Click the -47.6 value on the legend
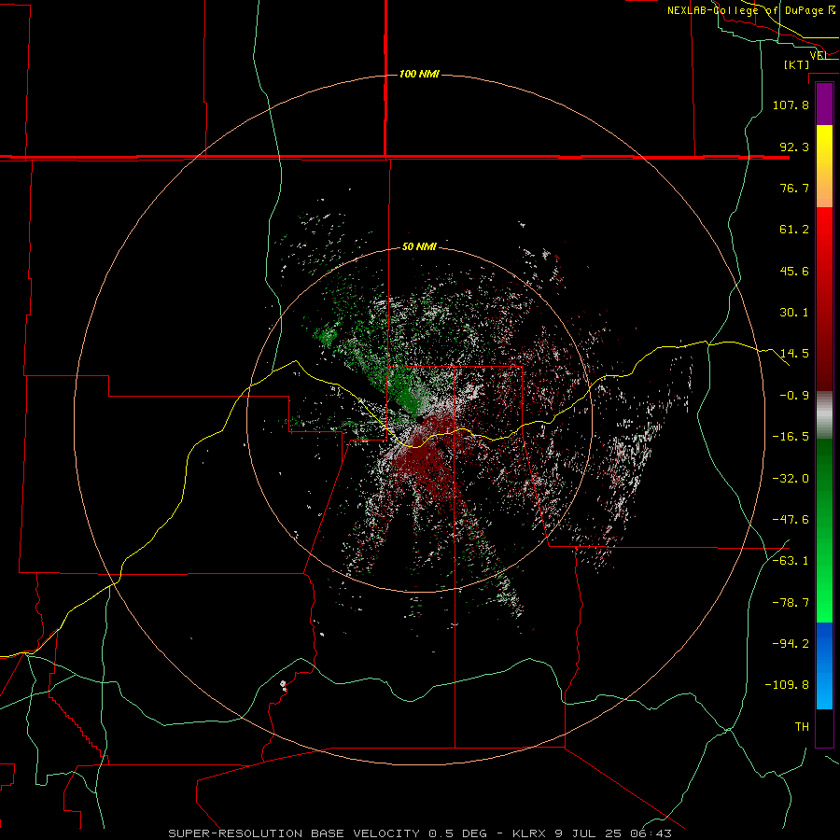This screenshot has height=840, width=840. tap(791, 520)
